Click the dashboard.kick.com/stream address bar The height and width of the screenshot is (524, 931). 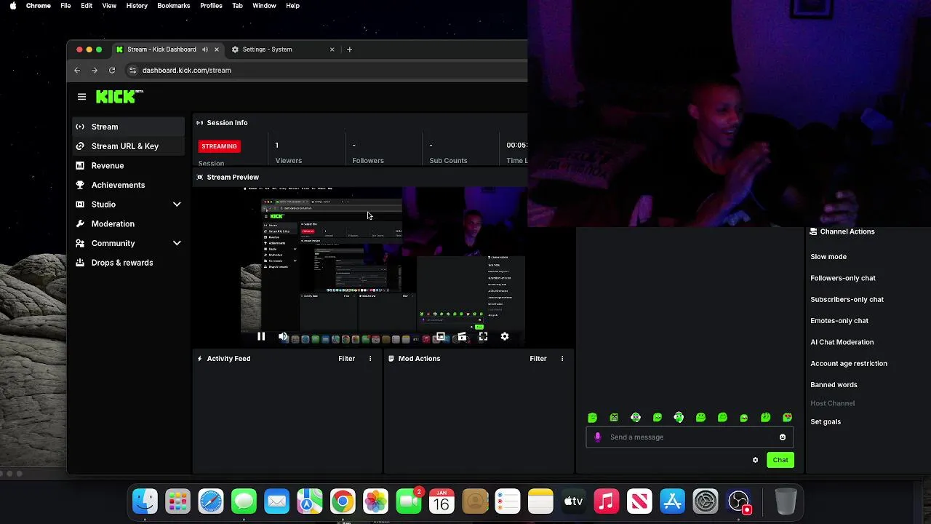point(187,71)
